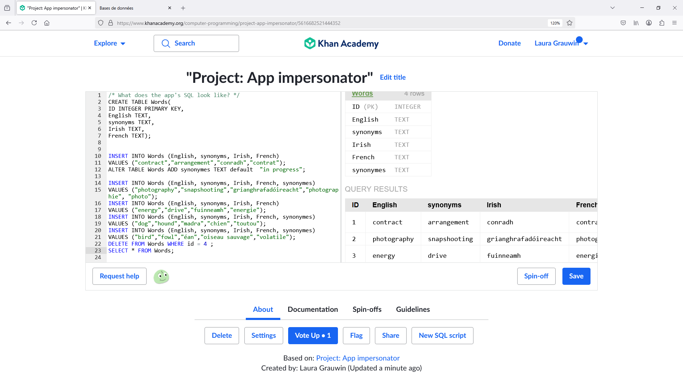Close the Bases de données tab

pos(170,8)
